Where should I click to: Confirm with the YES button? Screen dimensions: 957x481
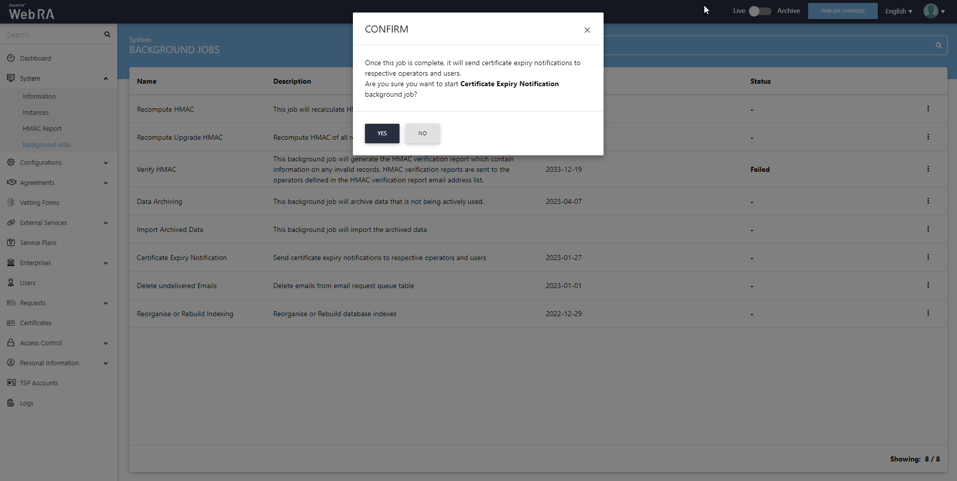coord(381,133)
